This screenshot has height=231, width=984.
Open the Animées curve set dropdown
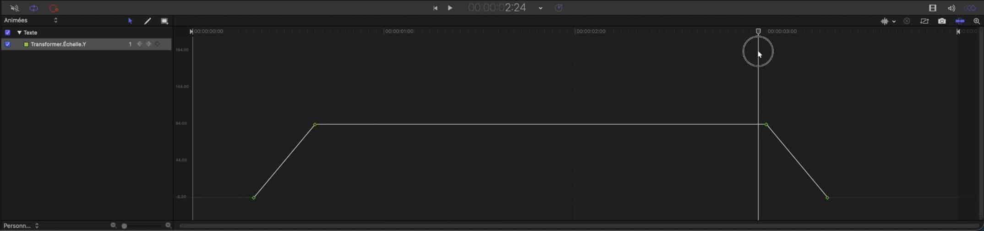[31, 21]
